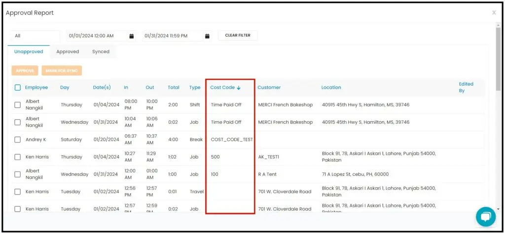Screen dimensions: 505x234
Task: Sort by the Day column header
Action: point(65,88)
